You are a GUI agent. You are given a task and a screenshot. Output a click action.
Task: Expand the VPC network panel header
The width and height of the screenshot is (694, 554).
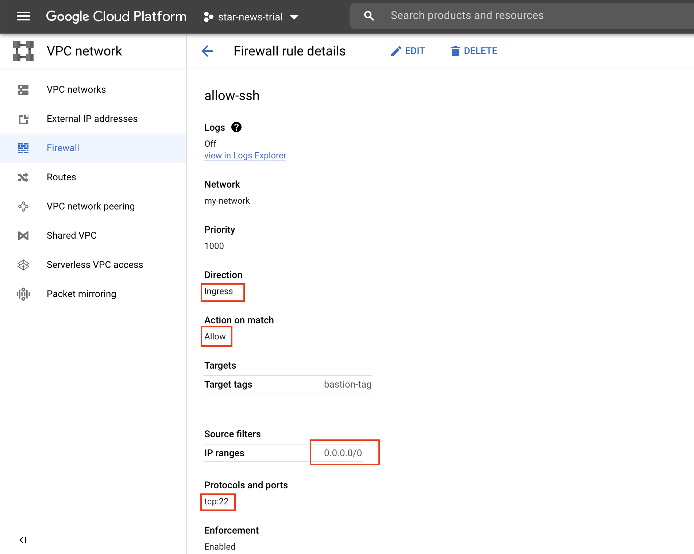coord(84,51)
